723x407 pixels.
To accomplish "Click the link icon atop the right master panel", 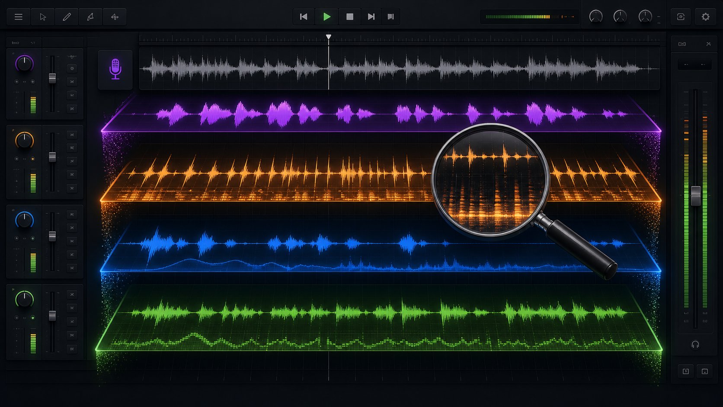I will pyautogui.click(x=682, y=44).
